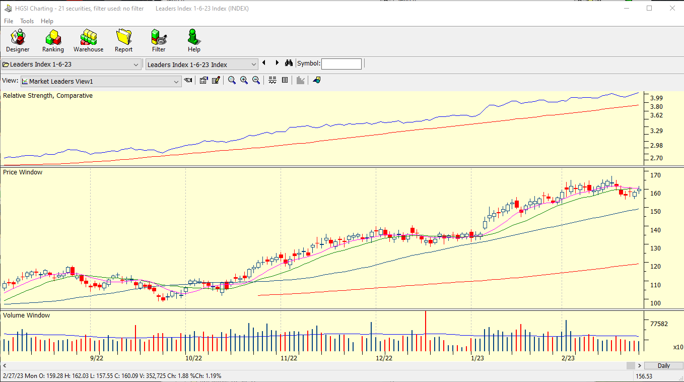The width and height of the screenshot is (684, 382).
Task: Click the 'Symbol:' label
Action: click(x=309, y=63)
